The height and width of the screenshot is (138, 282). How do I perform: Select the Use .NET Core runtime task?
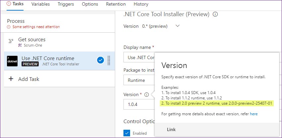click(59, 61)
